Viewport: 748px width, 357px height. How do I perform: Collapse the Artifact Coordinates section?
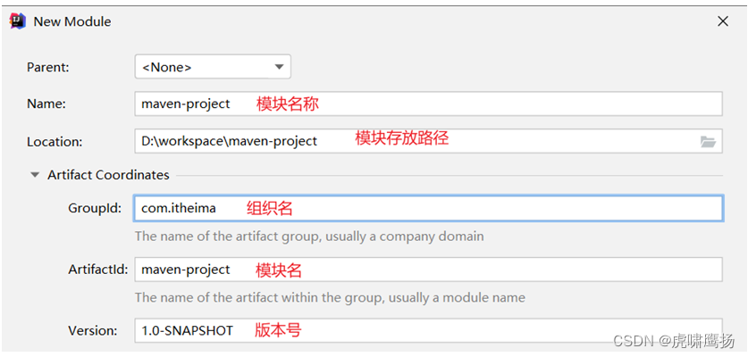pos(34,175)
